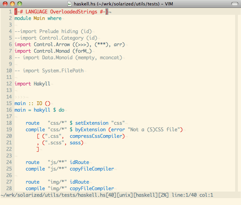Click the vertical scrollbar on the right edge
241x205 pixels.
pyautogui.click(x=238, y=100)
